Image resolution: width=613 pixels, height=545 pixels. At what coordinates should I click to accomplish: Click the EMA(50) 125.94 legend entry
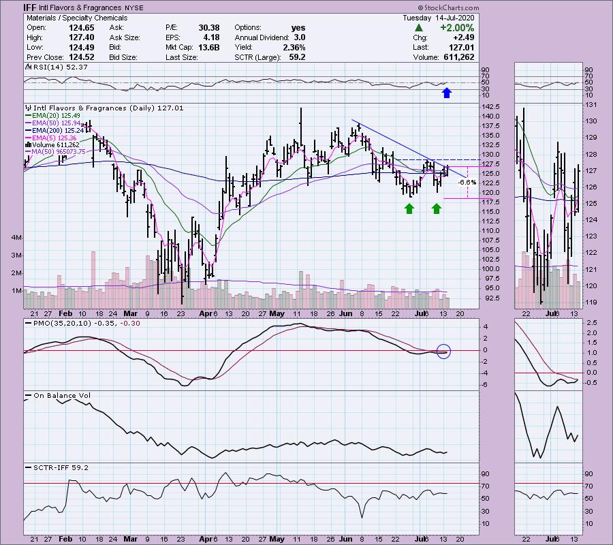pos(56,123)
